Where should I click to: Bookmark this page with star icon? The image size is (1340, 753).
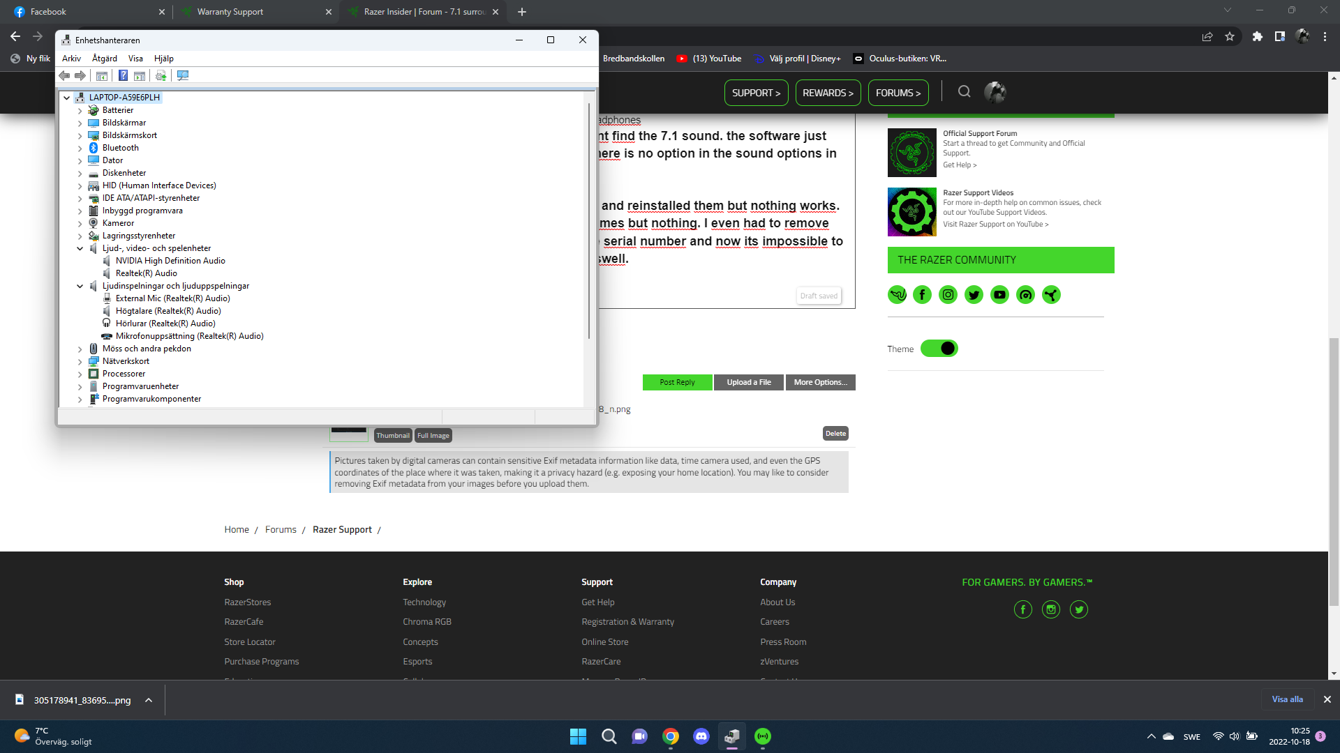coord(1230,36)
